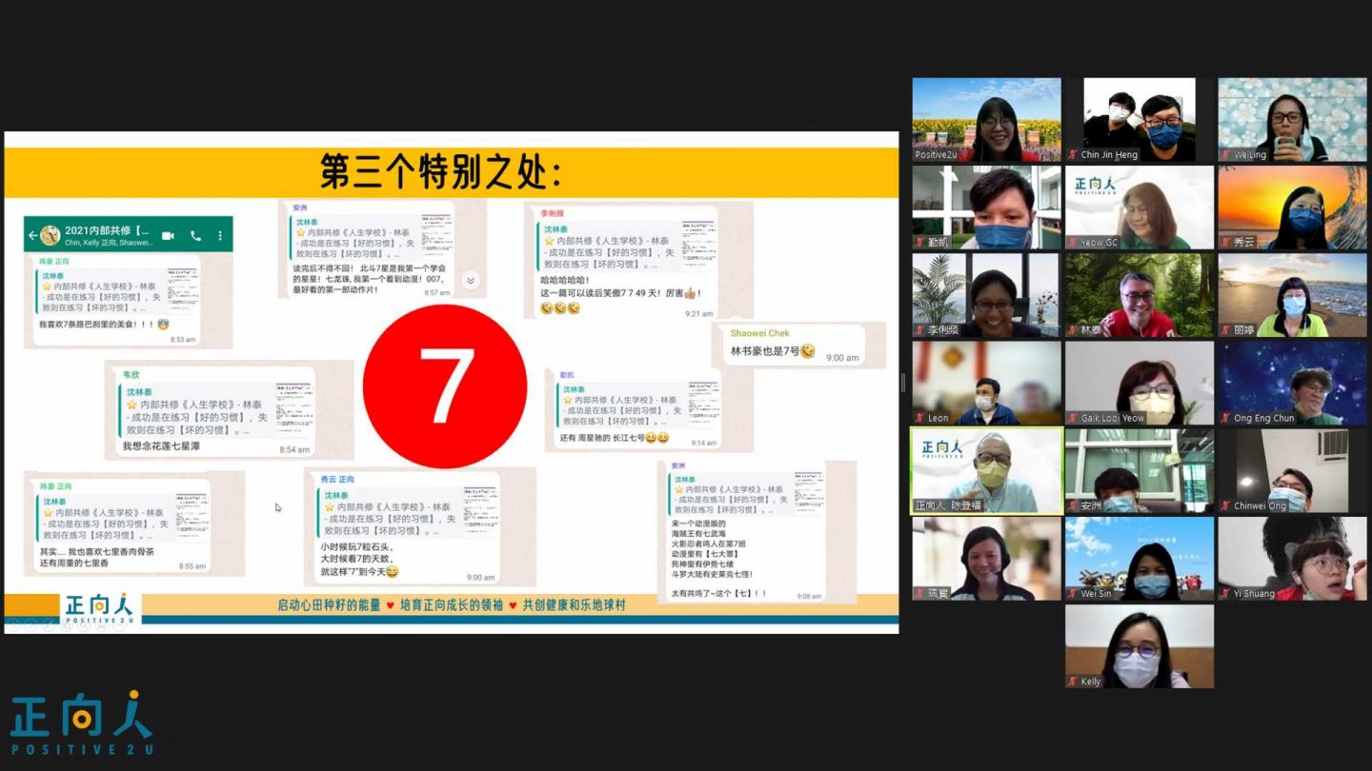
Task: Select the Ong Eng Chun video tile
Action: click(1292, 383)
